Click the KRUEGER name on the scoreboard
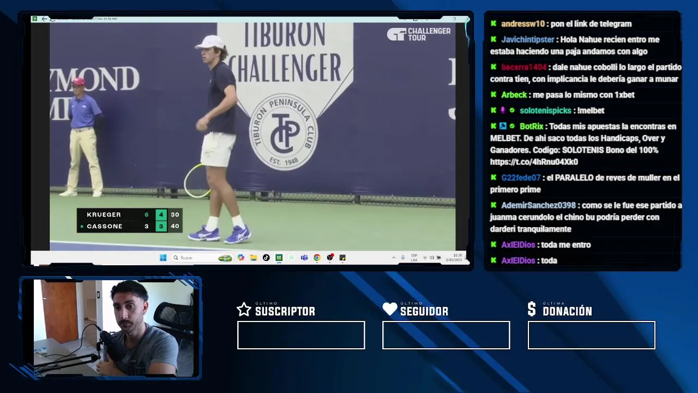The height and width of the screenshot is (393, 698). pyautogui.click(x=104, y=215)
